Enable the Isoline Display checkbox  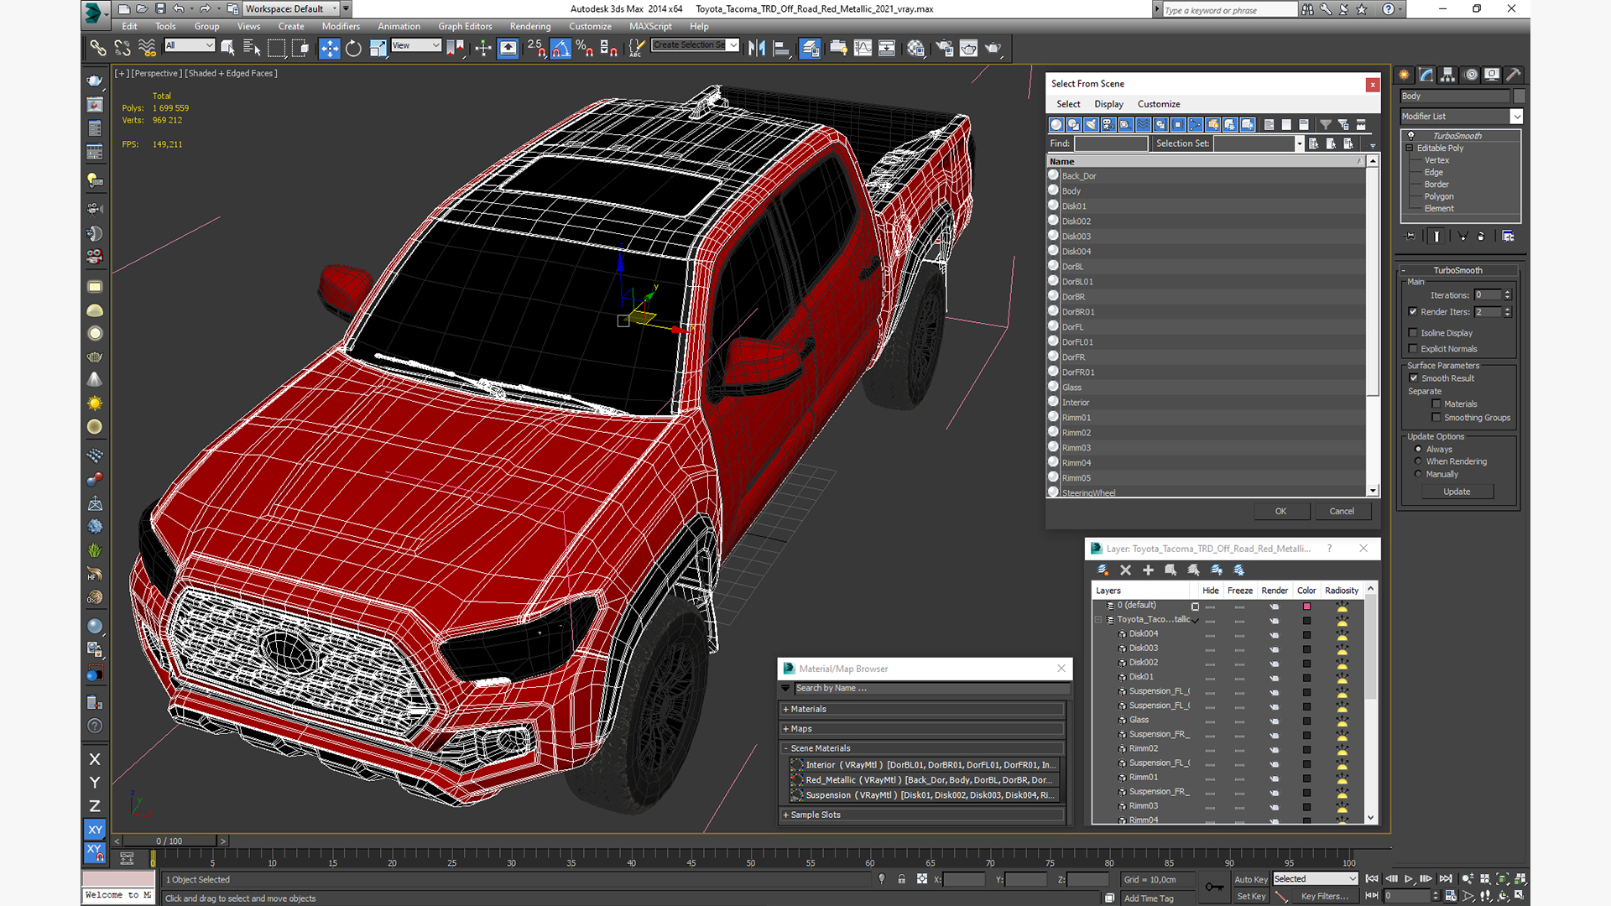pyautogui.click(x=1414, y=332)
